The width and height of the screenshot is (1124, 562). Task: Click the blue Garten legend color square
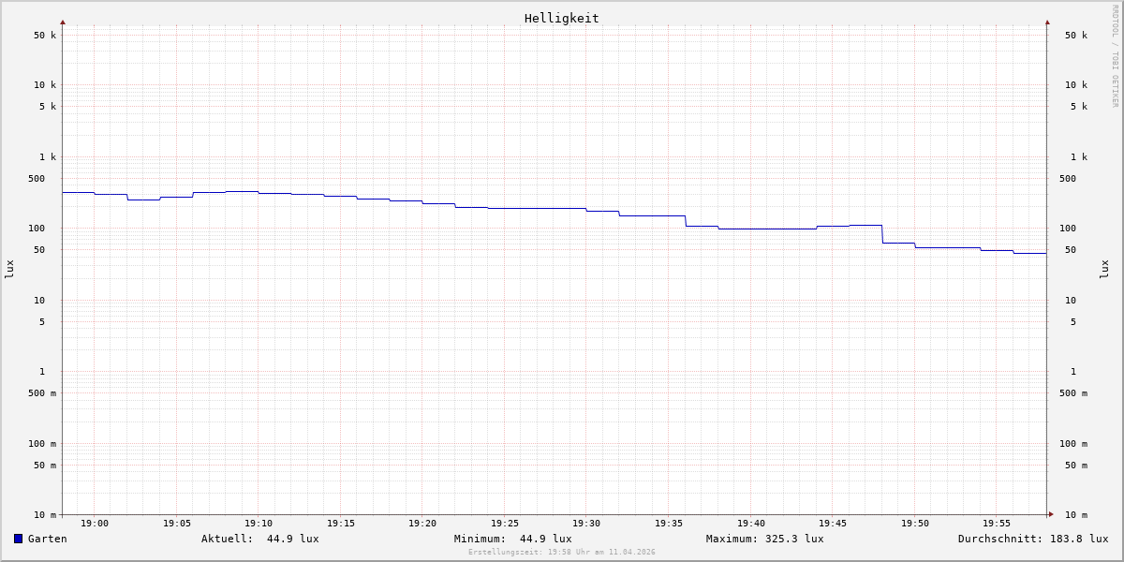[18, 539]
